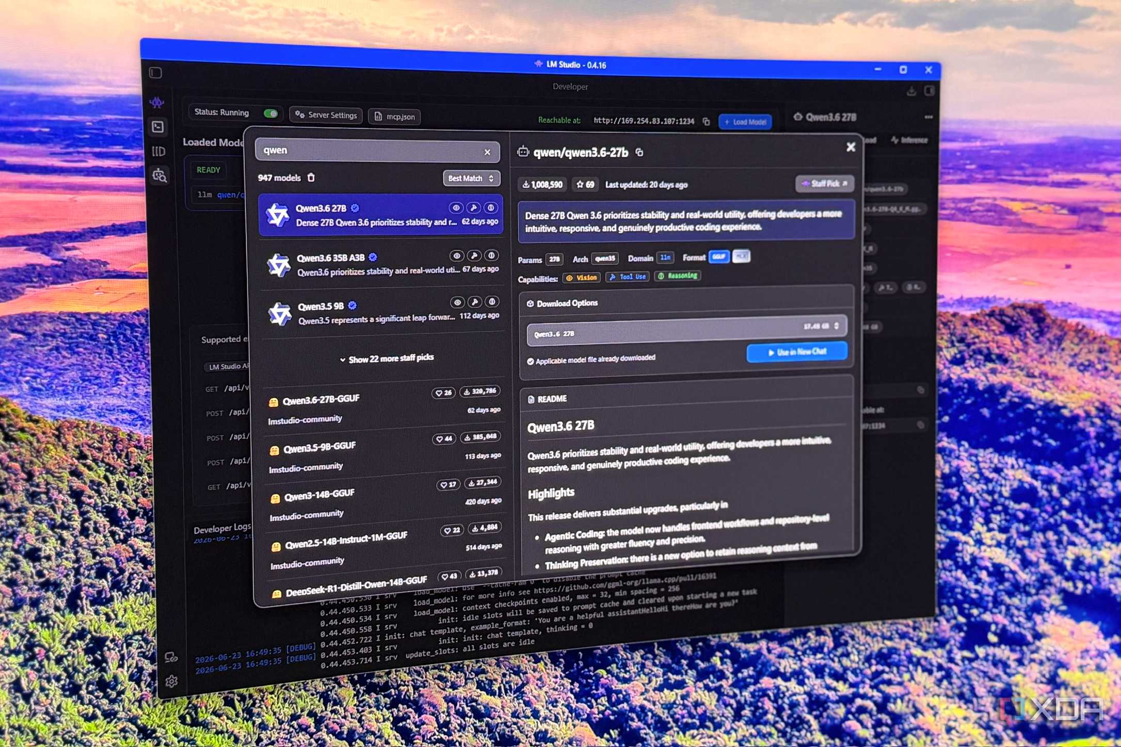Select the Qwen3.6 27B staff pick
1121x747 pixels.
[x=381, y=215]
